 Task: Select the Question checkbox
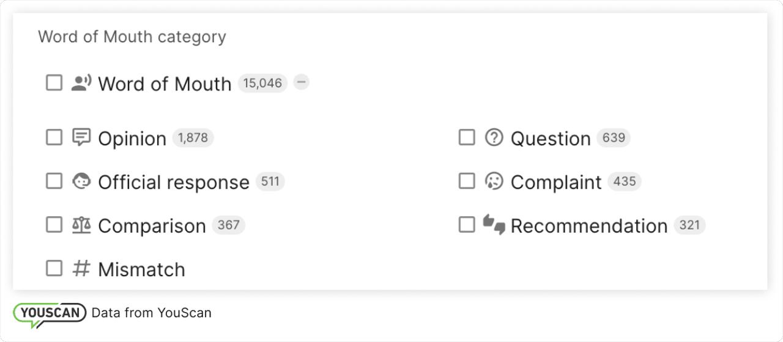(467, 137)
